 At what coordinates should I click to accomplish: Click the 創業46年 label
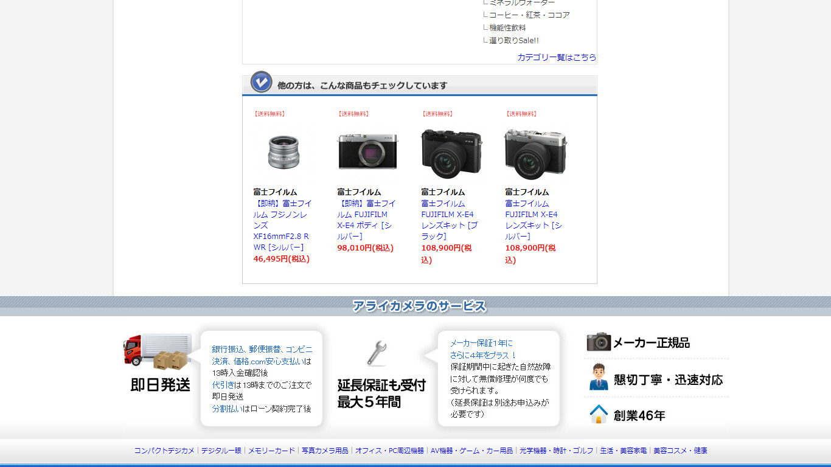click(x=639, y=415)
